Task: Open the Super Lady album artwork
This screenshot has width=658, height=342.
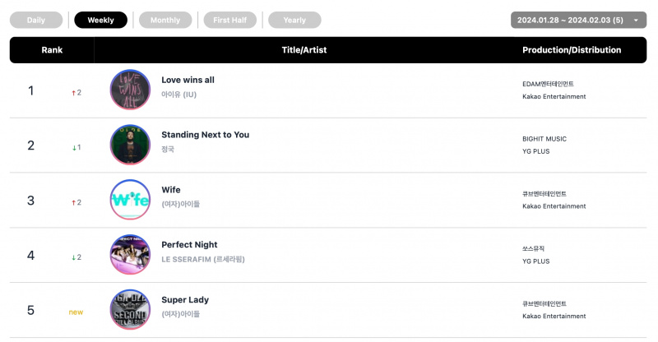Action: 130,310
